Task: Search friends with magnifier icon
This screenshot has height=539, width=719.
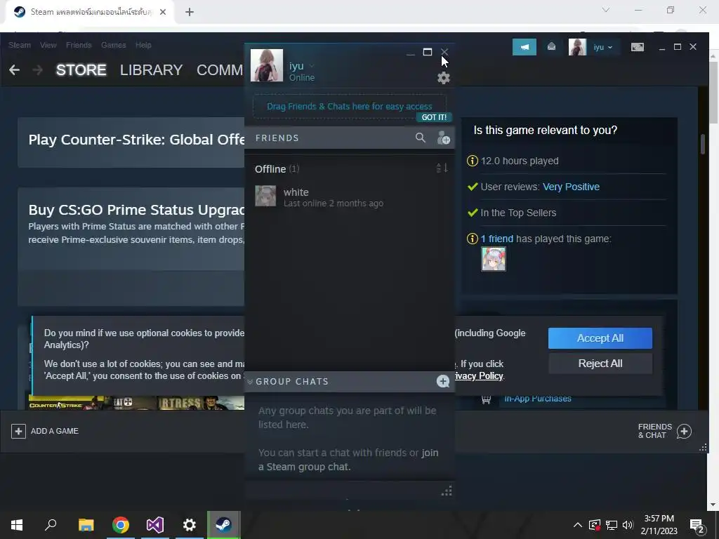Action: pos(420,138)
